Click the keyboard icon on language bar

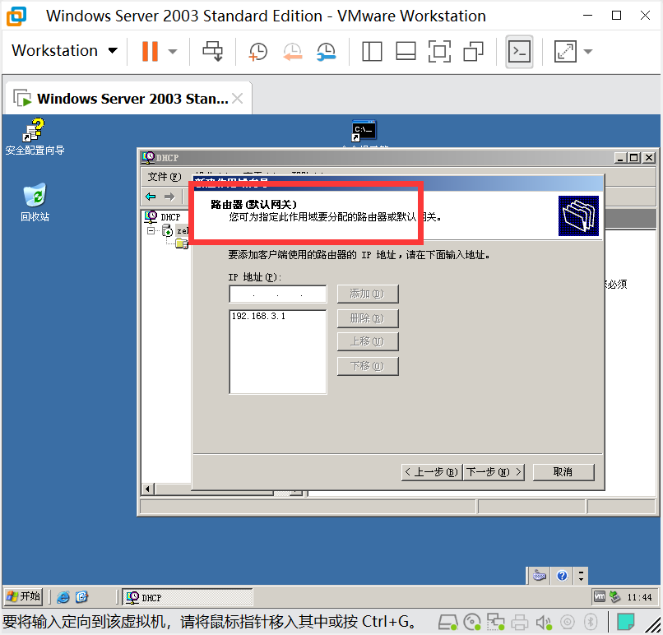click(539, 576)
